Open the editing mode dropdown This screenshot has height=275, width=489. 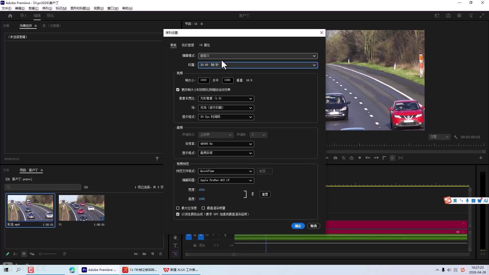(x=258, y=56)
